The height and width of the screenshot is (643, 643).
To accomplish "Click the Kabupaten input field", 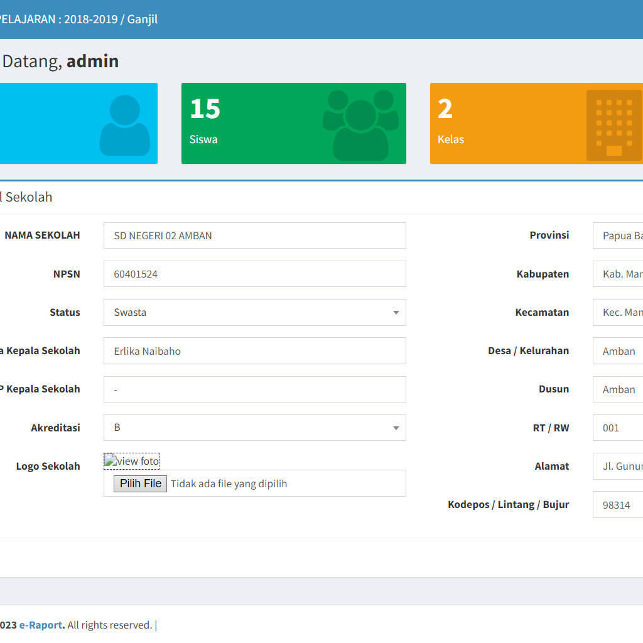I will click(618, 274).
